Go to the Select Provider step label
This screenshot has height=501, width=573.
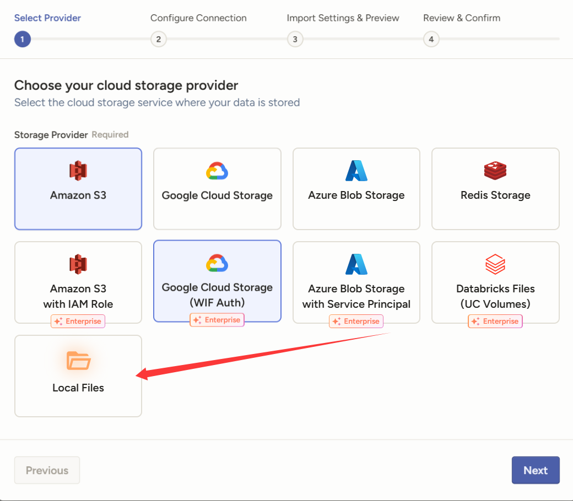tap(47, 18)
